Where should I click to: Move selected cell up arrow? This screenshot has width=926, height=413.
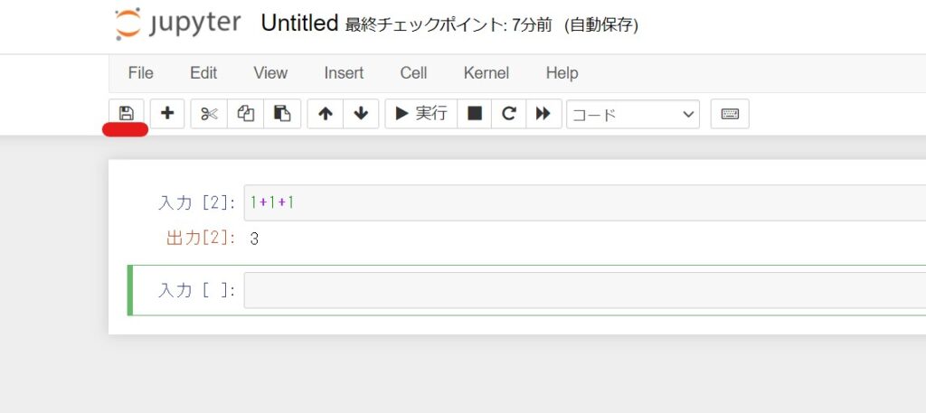click(326, 113)
